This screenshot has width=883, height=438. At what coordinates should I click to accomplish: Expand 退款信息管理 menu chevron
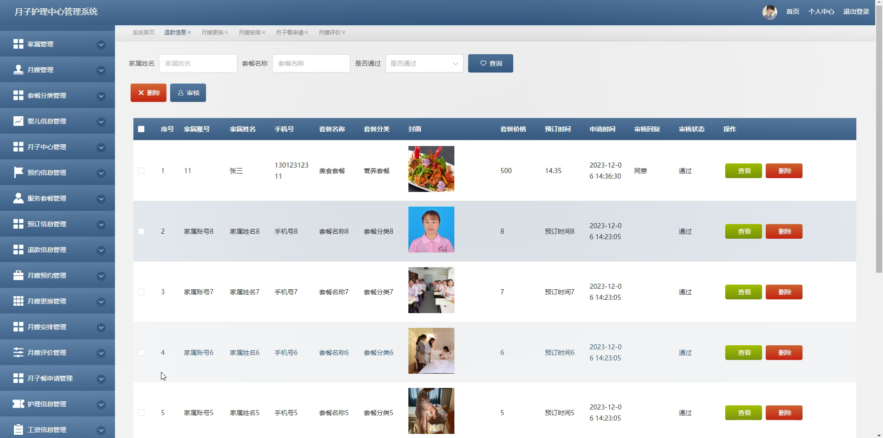point(101,250)
